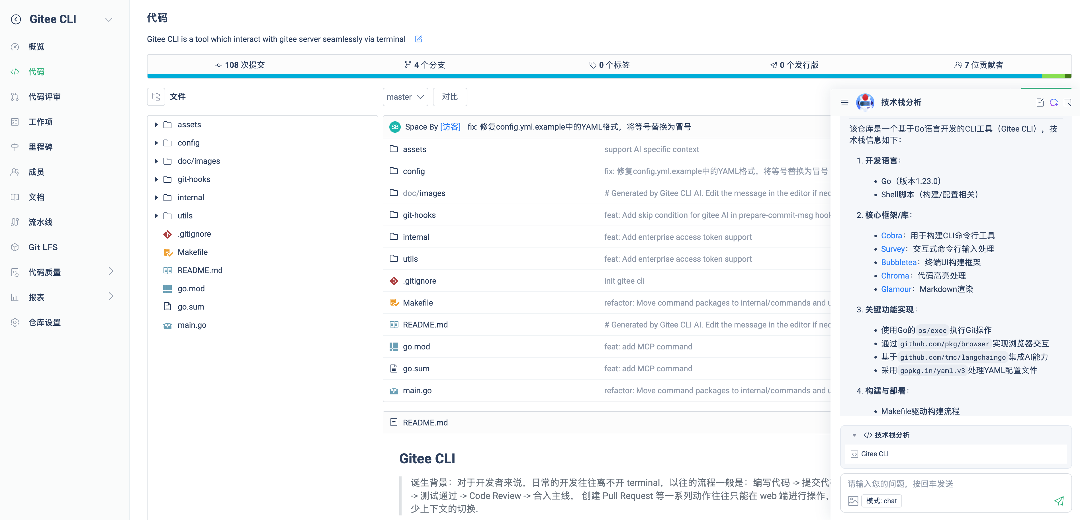Viewport: 1080px width, 520px height.
Task: Open the 代码 code section in sidebar
Action: pyautogui.click(x=36, y=72)
